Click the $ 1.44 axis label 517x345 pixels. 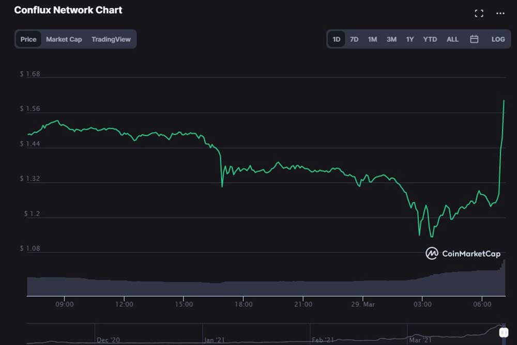(30, 144)
